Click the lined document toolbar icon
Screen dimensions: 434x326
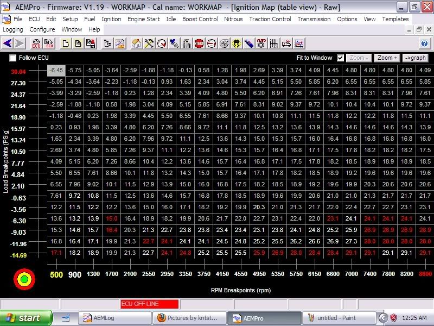point(78,43)
